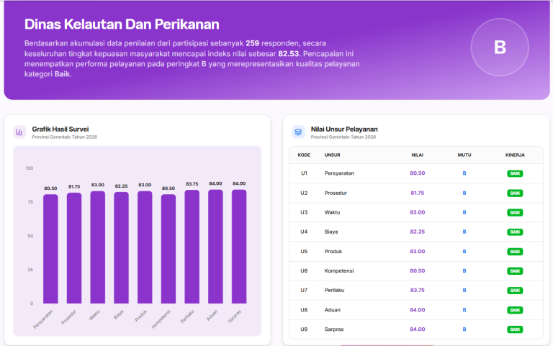The width and height of the screenshot is (553, 346).
Task: Click the U8 code cell
Action: pyautogui.click(x=304, y=310)
